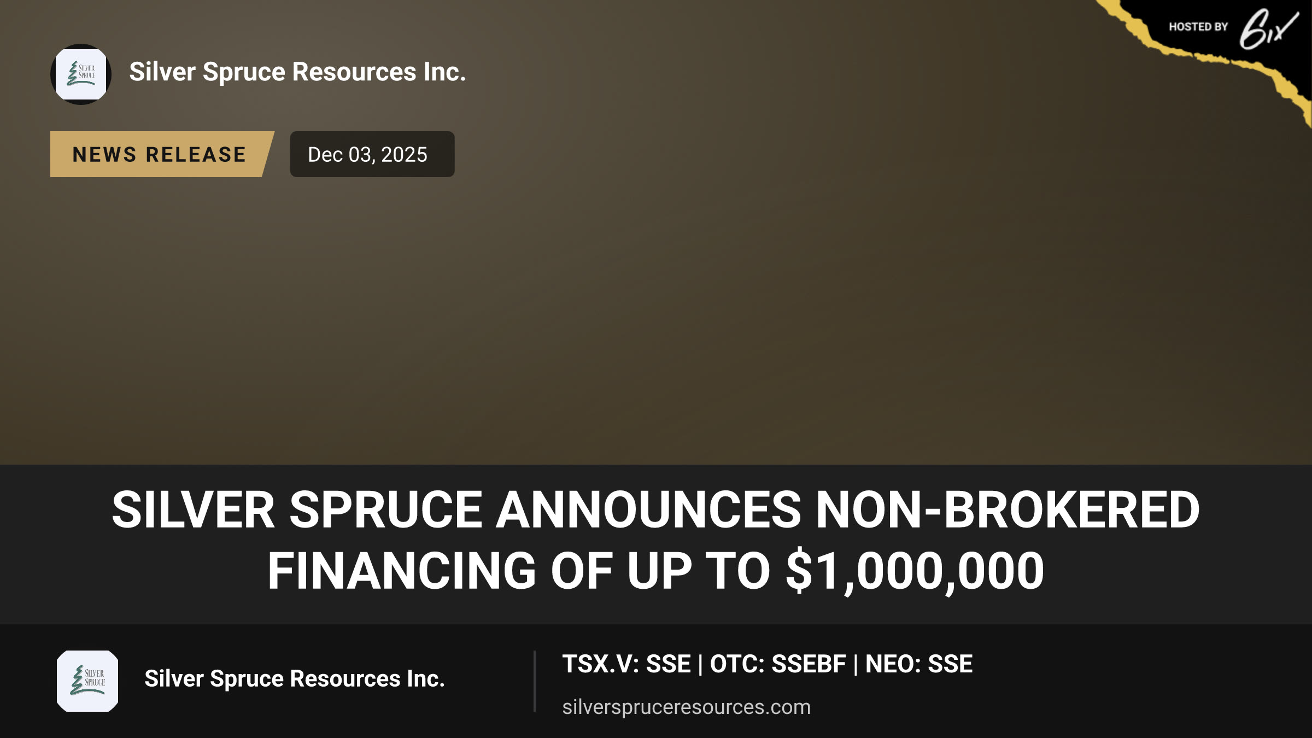1312x738 pixels.
Task: Click the NEO: SSE ticker symbol
Action: tap(919, 664)
